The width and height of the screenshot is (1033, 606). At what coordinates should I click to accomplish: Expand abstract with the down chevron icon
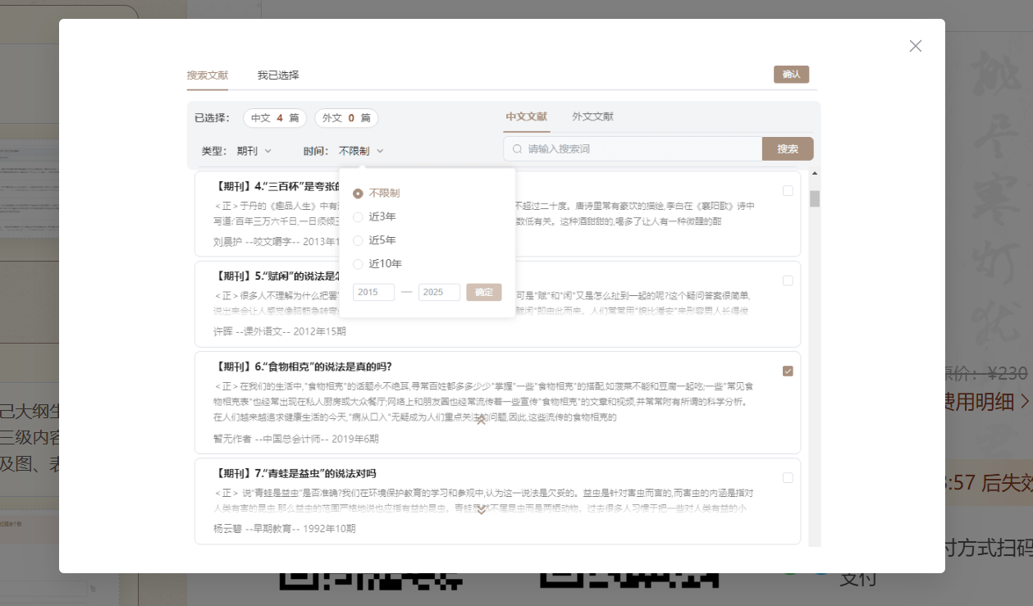coord(482,511)
